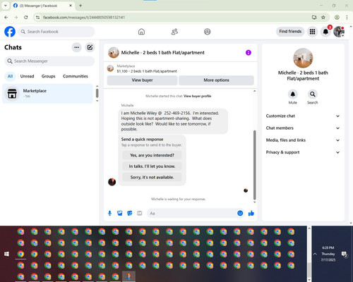The width and height of the screenshot is (353, 282).
Task: Open Windows Start button
Action: 6,254
